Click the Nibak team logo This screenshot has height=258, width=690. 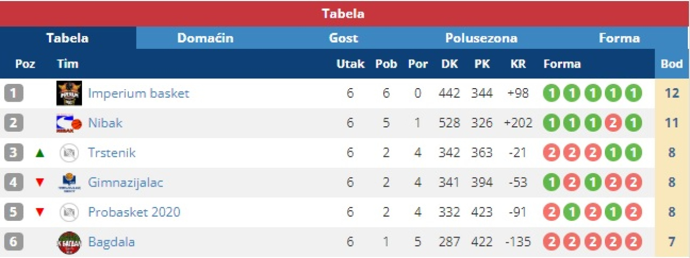click(69, 124)
